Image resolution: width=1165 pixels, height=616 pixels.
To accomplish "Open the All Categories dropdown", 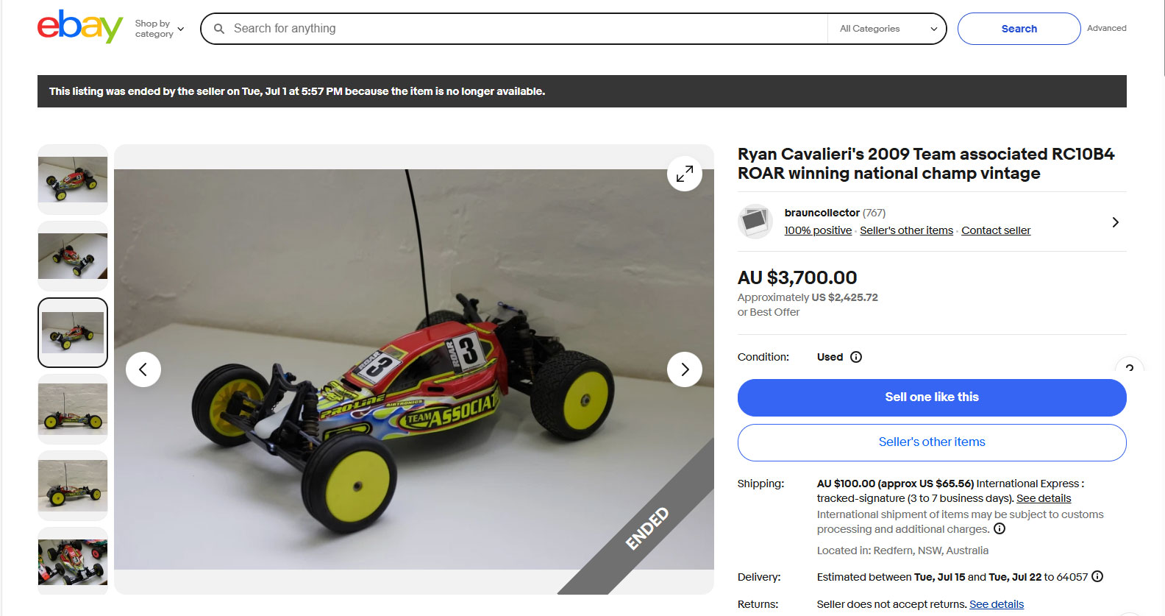I will [x=888, y=29].
